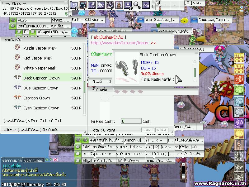This screenshot has height=187, width=249.
Task: Use the Magnifier item in hotkey bar
Action: click(137, 5)
